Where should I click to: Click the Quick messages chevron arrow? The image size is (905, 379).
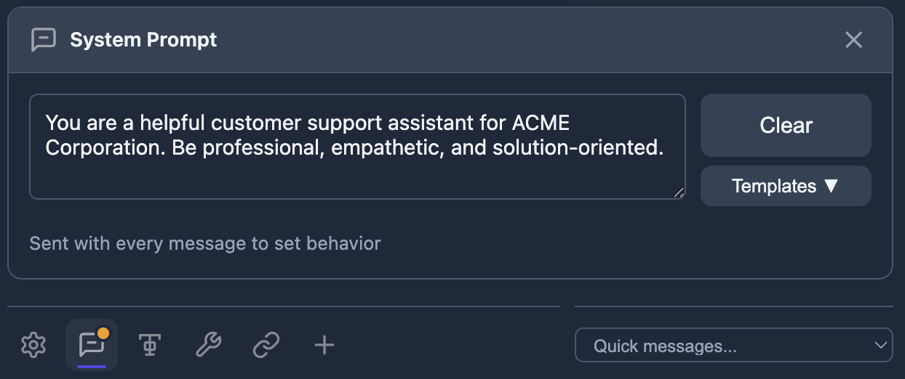tap(881, 346)
